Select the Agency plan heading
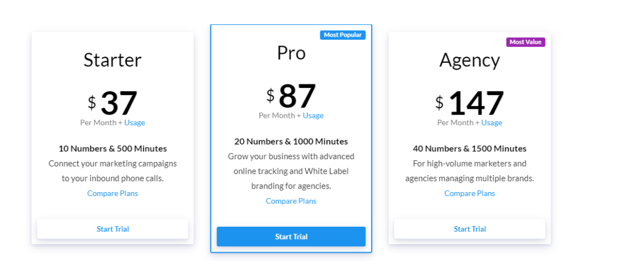 coord(469,60)
